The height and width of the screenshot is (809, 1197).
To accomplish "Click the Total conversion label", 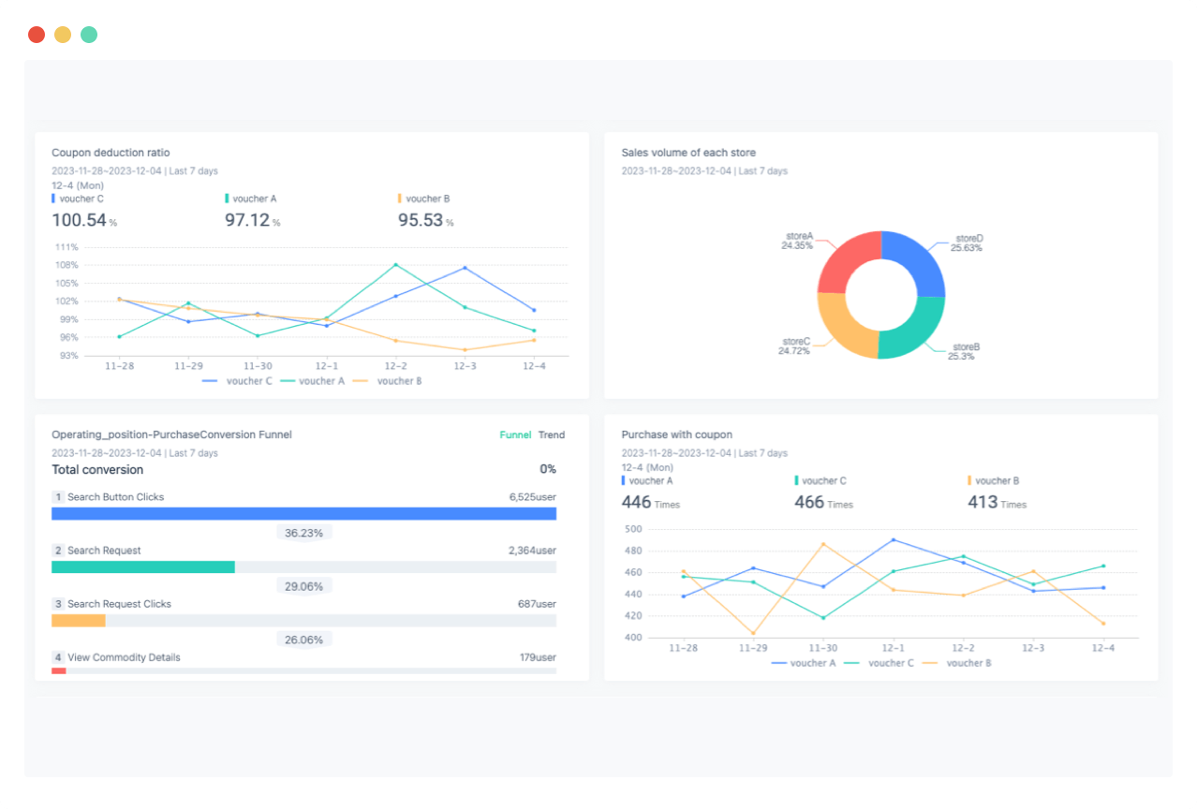I will point(96,469).
